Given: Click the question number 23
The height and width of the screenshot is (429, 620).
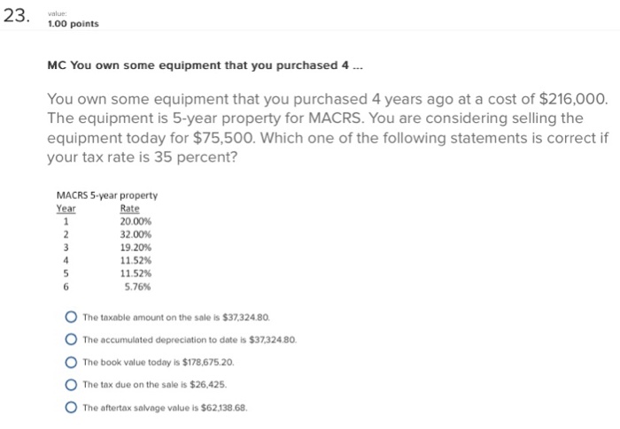Looking at the screenshot, I should click(17, 16).
